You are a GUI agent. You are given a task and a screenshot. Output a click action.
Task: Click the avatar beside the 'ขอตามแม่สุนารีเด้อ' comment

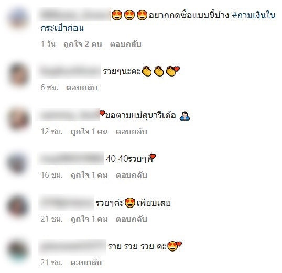(18, 119)
